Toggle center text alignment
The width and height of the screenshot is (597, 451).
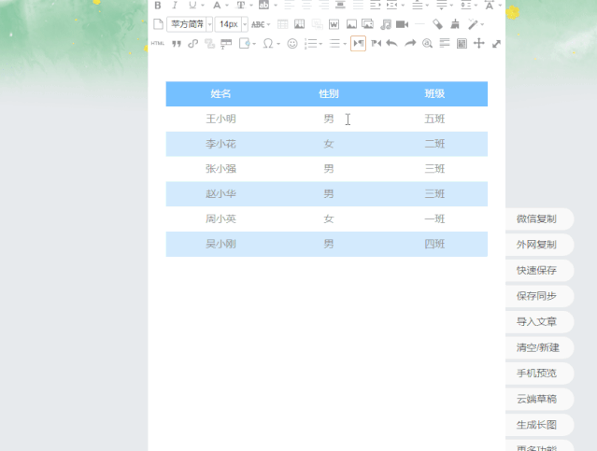306,6
